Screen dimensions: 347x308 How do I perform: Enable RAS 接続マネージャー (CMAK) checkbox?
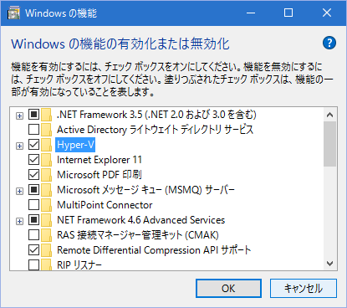click(33, 235)
